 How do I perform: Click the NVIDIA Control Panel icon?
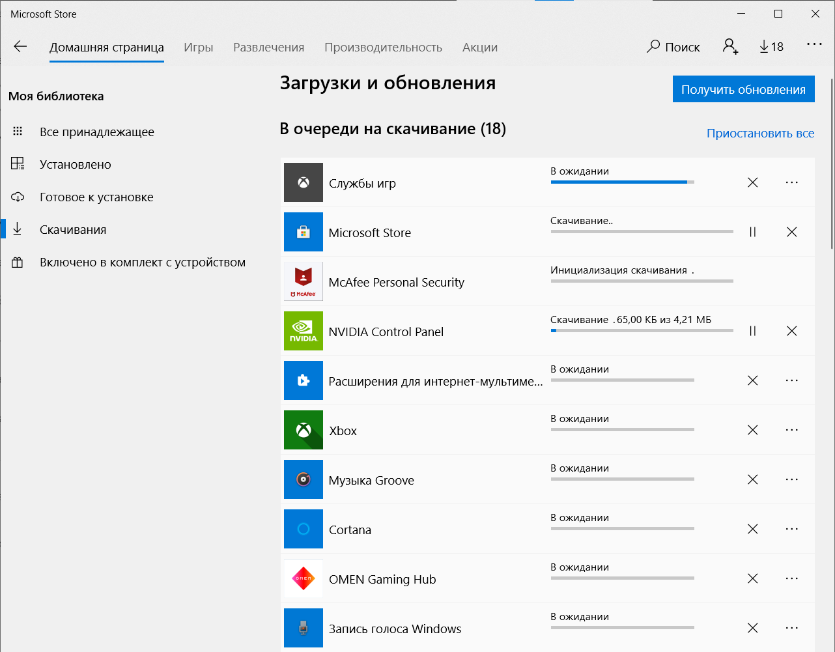coord(304,331)
